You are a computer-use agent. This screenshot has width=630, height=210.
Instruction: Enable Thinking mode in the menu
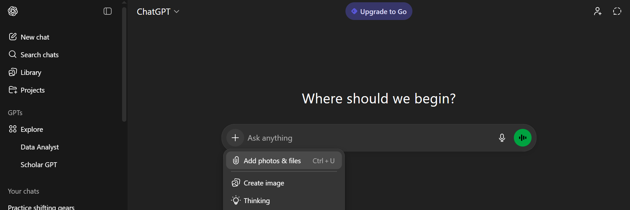[x=257, y=201]
